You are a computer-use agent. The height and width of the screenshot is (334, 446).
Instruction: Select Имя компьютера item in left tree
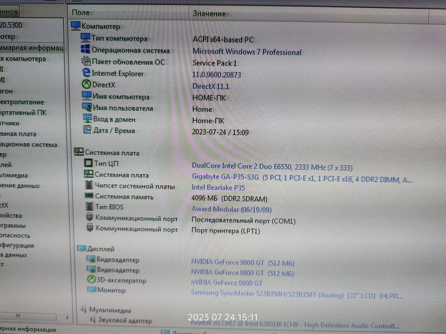pos(23,59)
